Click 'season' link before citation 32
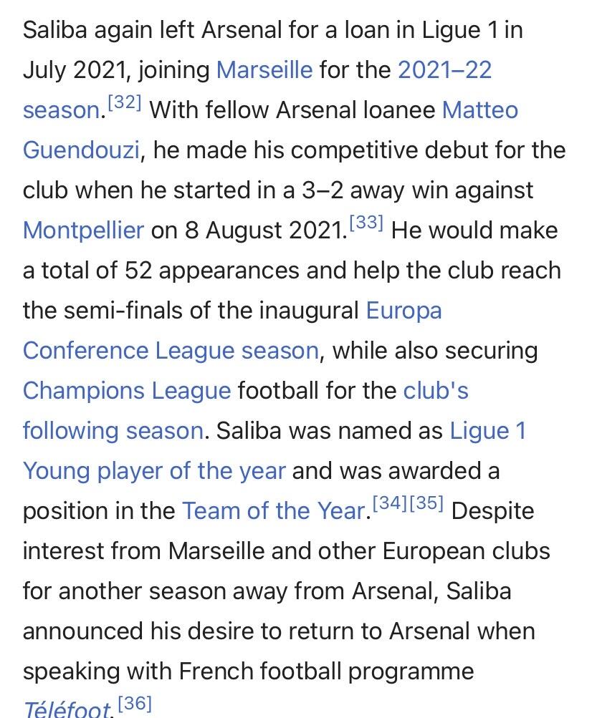This screenshot has width=592, height=718. coord(61,110)
